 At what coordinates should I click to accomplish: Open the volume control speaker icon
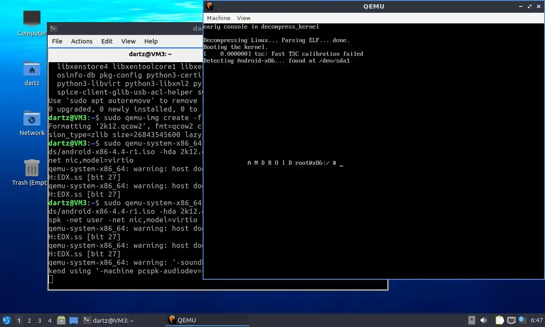tap(484, 320)
